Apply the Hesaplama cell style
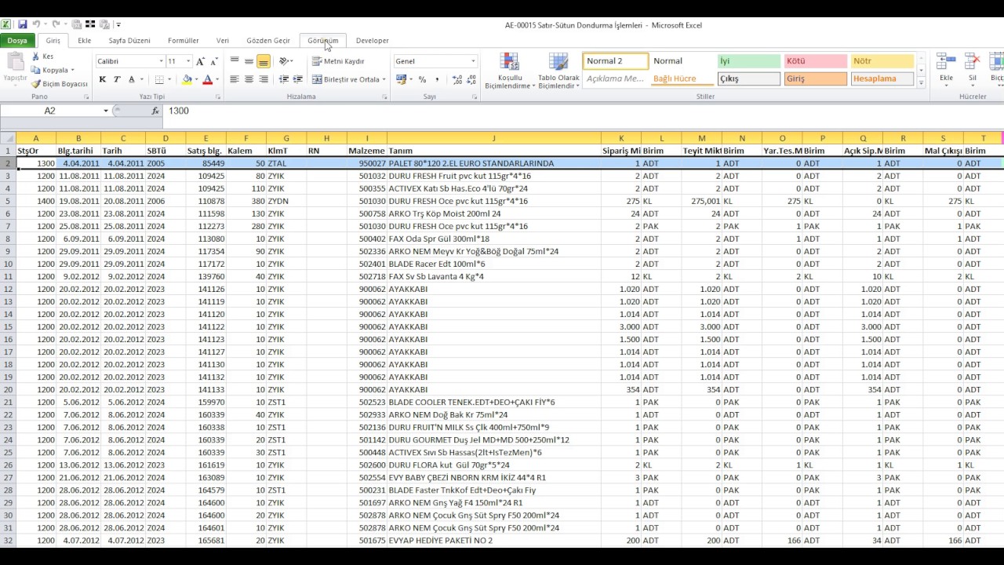Viewport: 1004px width, 565px height. pos(882,78)
